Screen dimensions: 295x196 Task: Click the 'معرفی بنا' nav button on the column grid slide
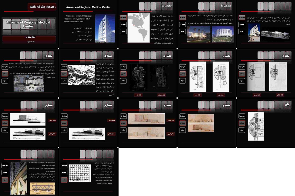pyautogui.click(x=64, y=166)
